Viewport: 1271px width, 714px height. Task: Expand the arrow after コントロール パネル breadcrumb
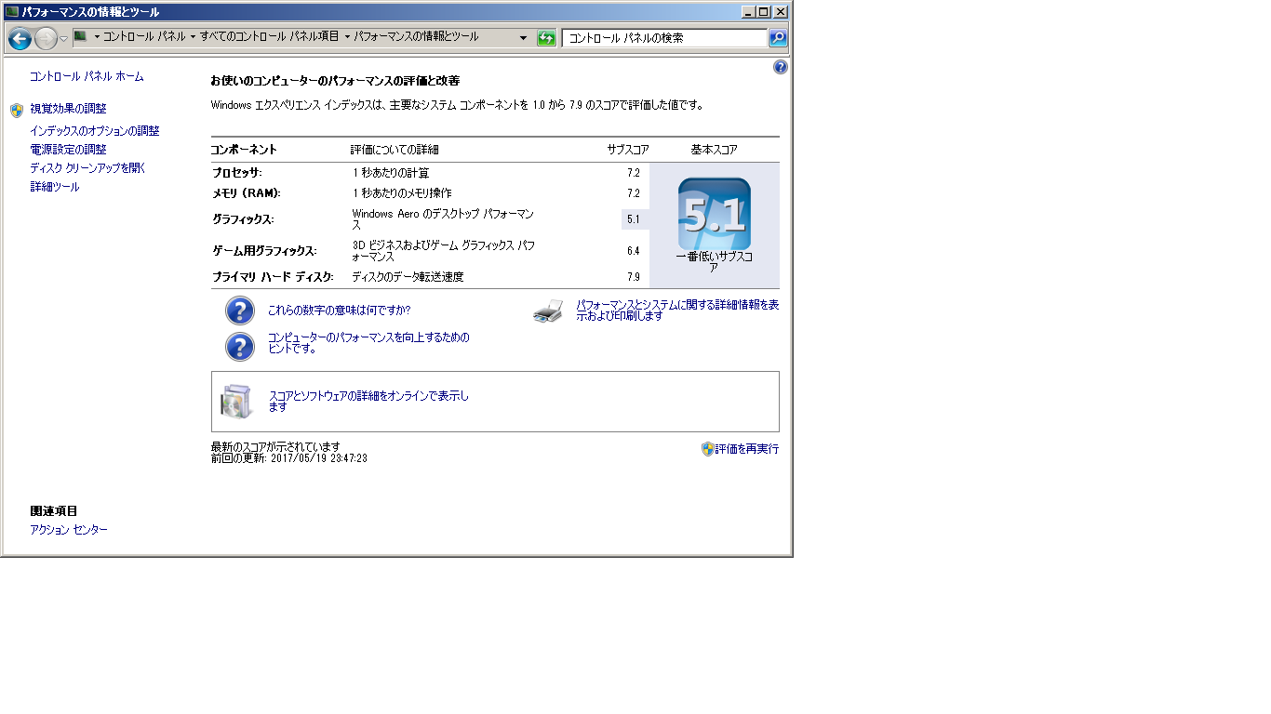[x=193, y=37]
